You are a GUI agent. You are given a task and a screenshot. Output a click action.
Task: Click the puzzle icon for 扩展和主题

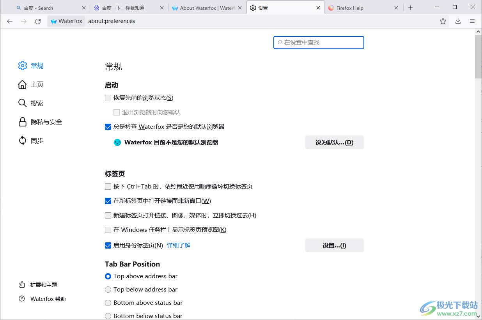click(x=22, y=285)
